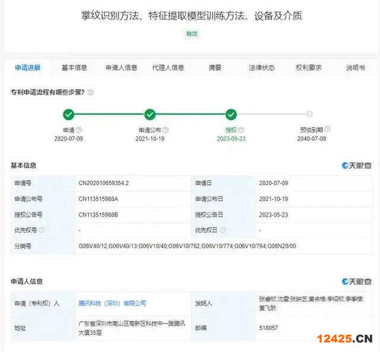Click the help icon beside 申请公布 step
380x352 pixels.
point(164,130)
